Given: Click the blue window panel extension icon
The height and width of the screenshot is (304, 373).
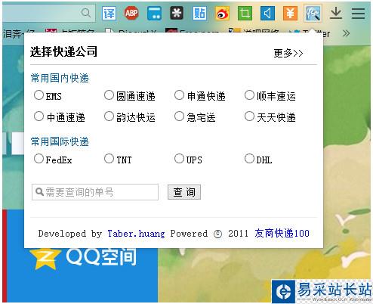Looking at the screenshot, I should (154, 13).
